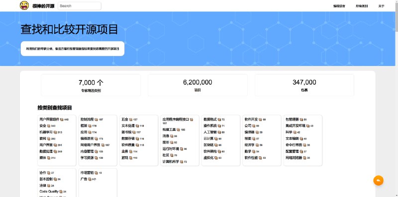Screen dimensions: 398x197
Task: Click the box icon beside 机器学习
Action: point(55,132)
